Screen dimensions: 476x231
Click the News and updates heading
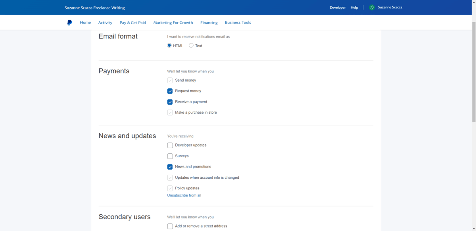[127, 136]
